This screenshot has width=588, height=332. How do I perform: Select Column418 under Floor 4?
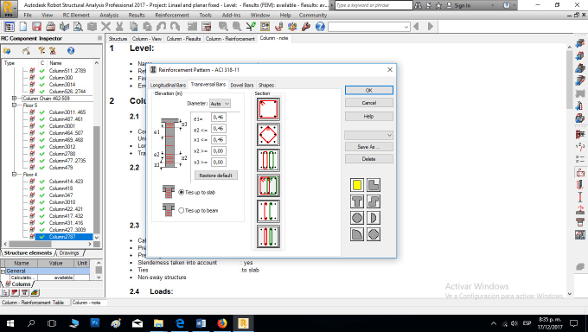(61, 188)
